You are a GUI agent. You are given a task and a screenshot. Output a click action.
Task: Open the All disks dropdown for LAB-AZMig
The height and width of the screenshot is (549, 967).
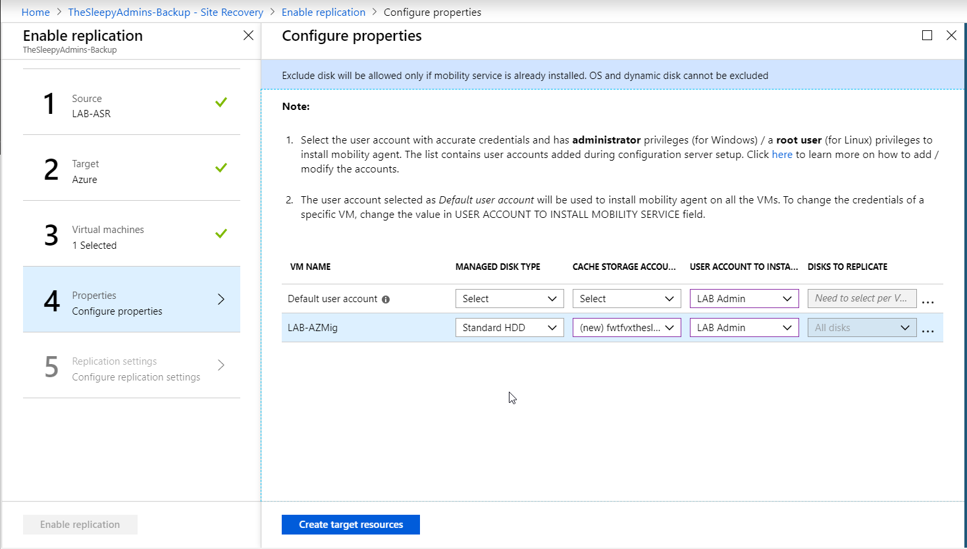click(x=862, y=328)
